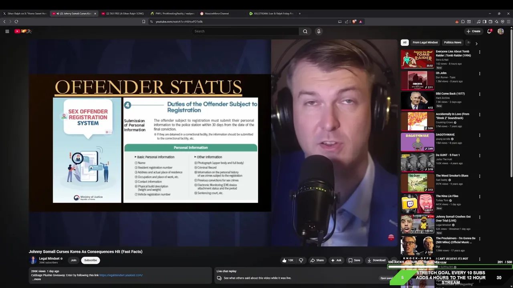Open Legal Mindset channel avatar
The height and width of the screenshot is (288, 513).
point(34,260)
